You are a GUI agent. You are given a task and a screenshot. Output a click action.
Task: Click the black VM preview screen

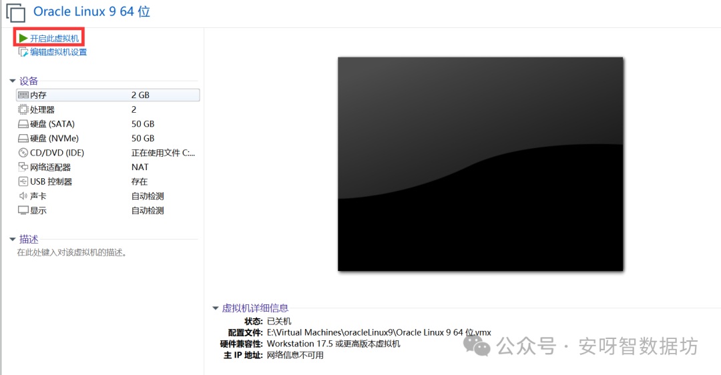click(x=481, y=164)
